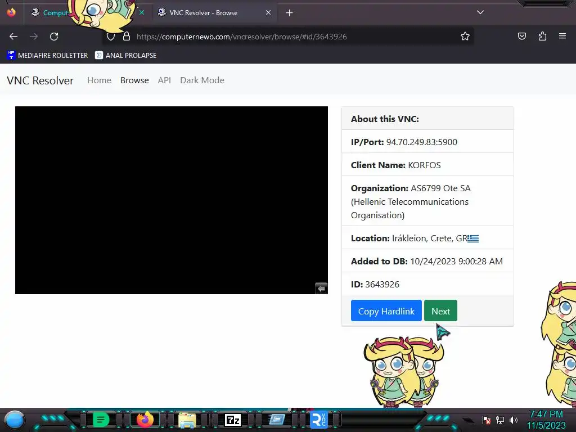Close the VNC Resolver - Browse tab
Screen dimensions: 576x432
pyautogui.click(x=268, y=12)
